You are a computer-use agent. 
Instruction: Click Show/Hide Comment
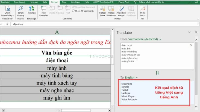pos(84,7)
